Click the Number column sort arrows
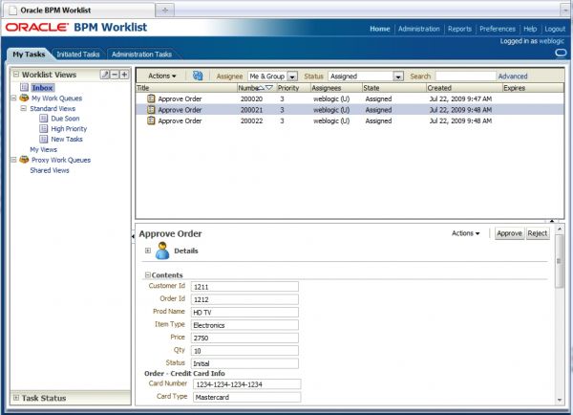The image size is (573, 415). 265,87
